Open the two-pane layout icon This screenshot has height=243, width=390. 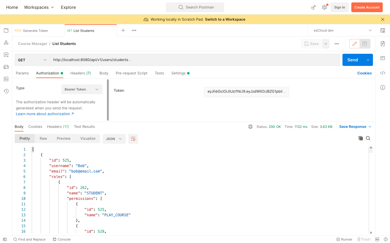(377, 239)
